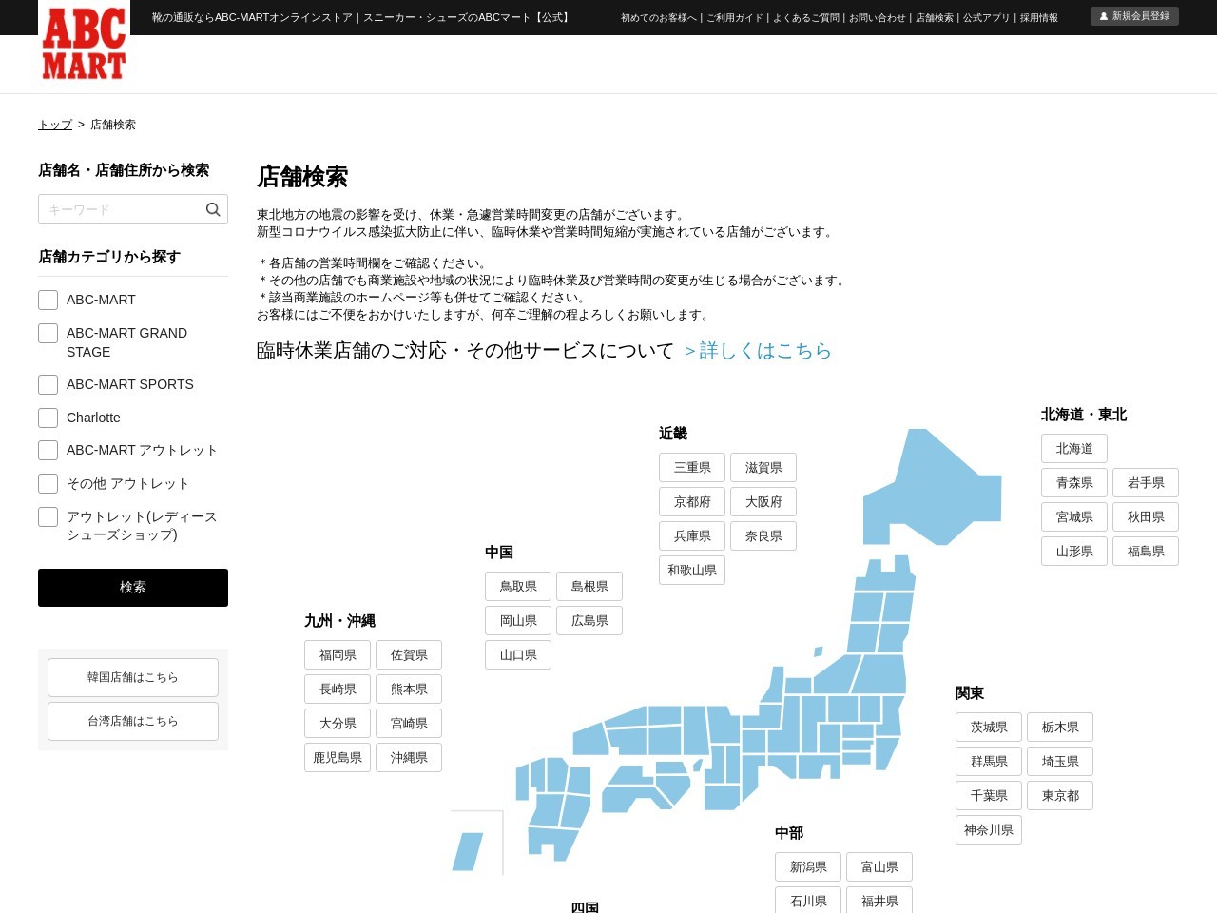Image resolution: width=1217 pixels, height=913 pixels.
Task: Select 岩手県 prefecture button
Action: tap(1146, 483)
